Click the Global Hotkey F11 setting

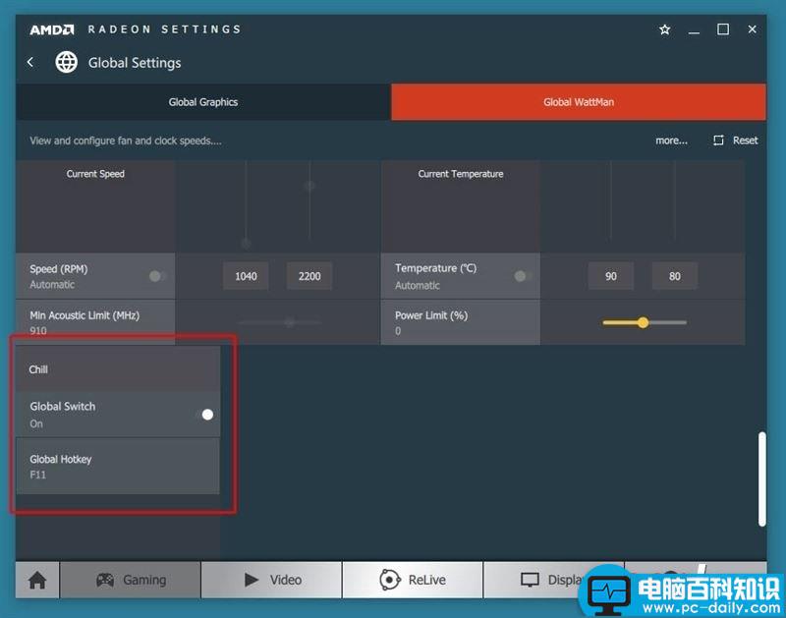tap(118, 466)
